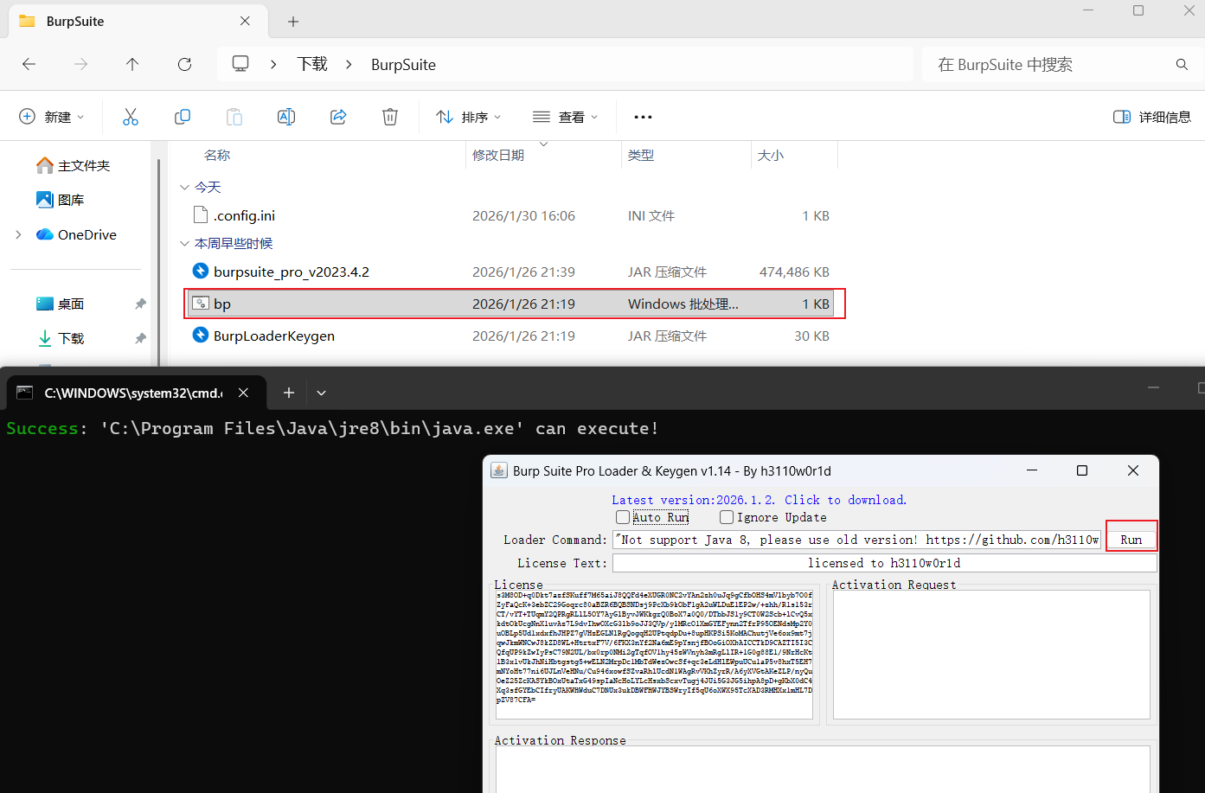This screenshot has width=1205, height=793.
Task: Click the Delete trash icon
Action: click(390, 117)
